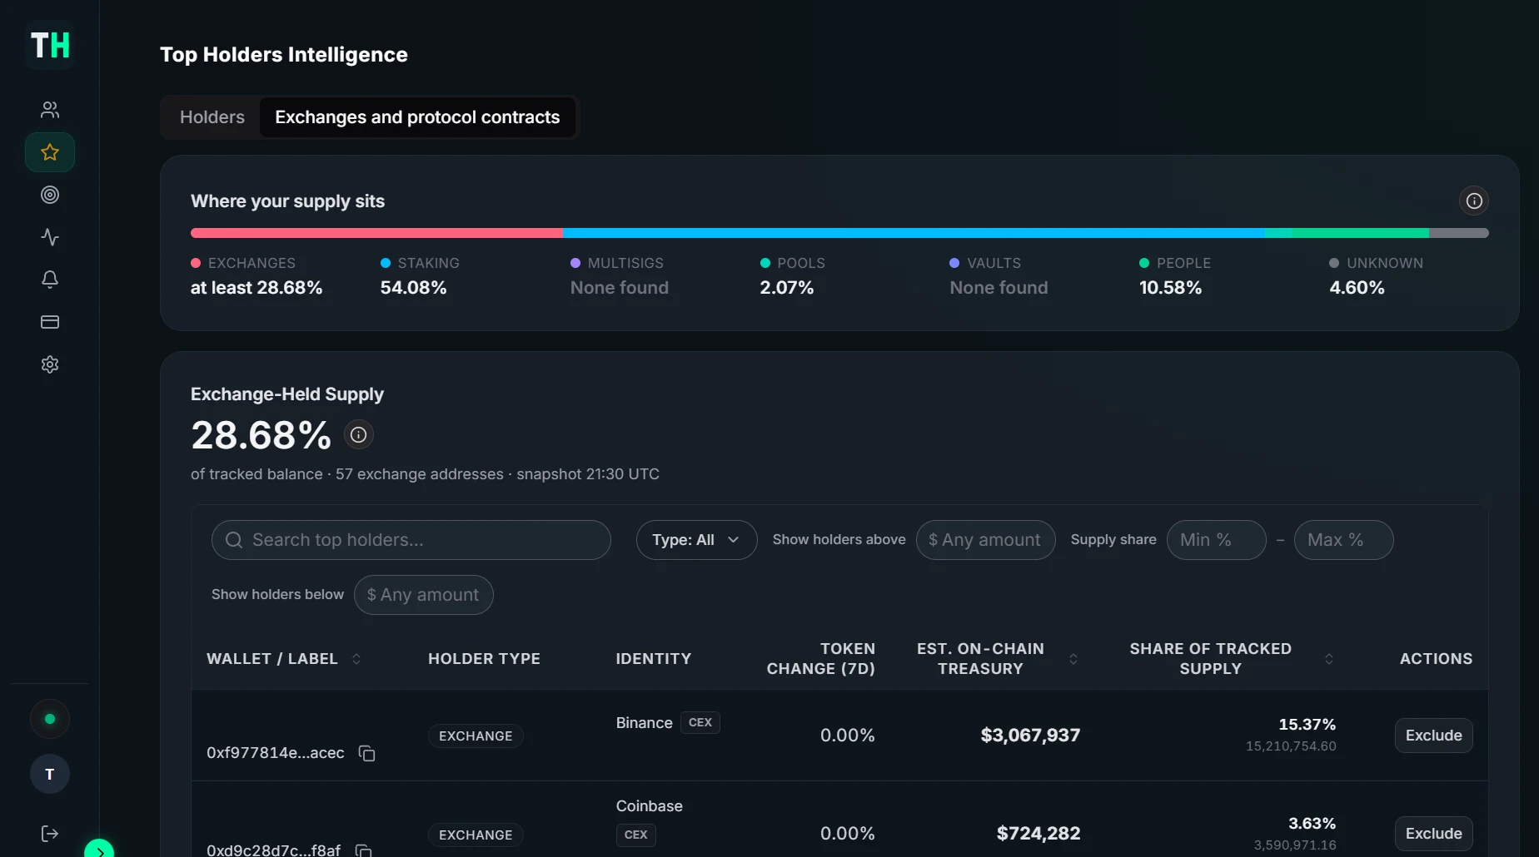Focus the Show holders above amount field
This screenshot has width=1539, height=857.
(986, 540)
